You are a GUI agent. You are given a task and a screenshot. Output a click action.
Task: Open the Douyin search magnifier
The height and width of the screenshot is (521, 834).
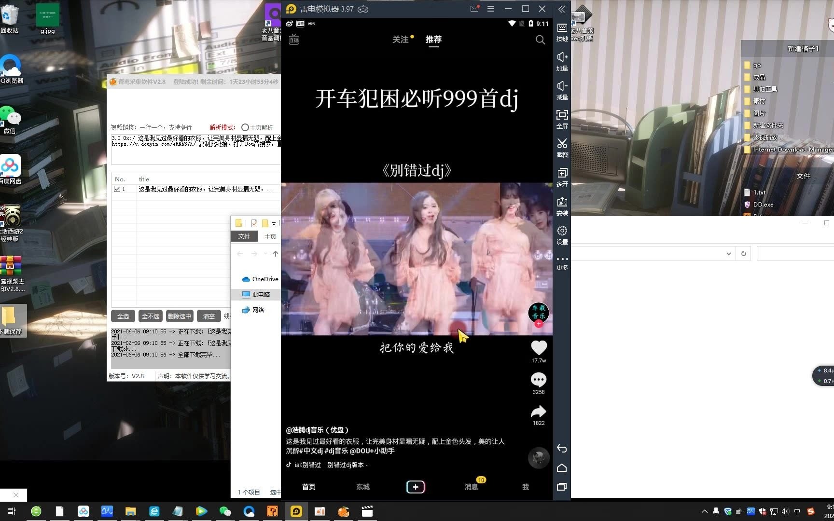click(x=540, y=40)
